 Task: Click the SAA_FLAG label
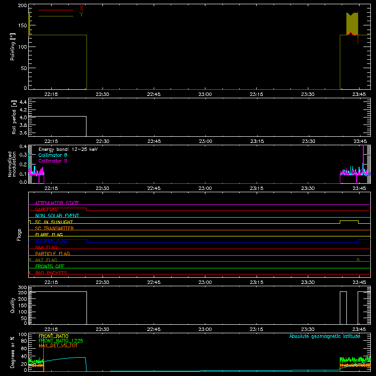point(46,247)
